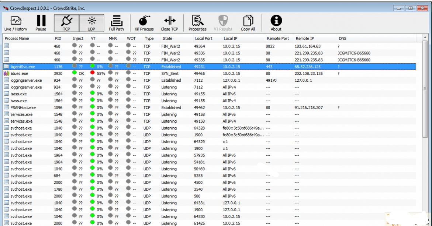Click the CrowdInspect title bar app icon
The height and width of the screenshot is (226, 432).
click(6, 8)
